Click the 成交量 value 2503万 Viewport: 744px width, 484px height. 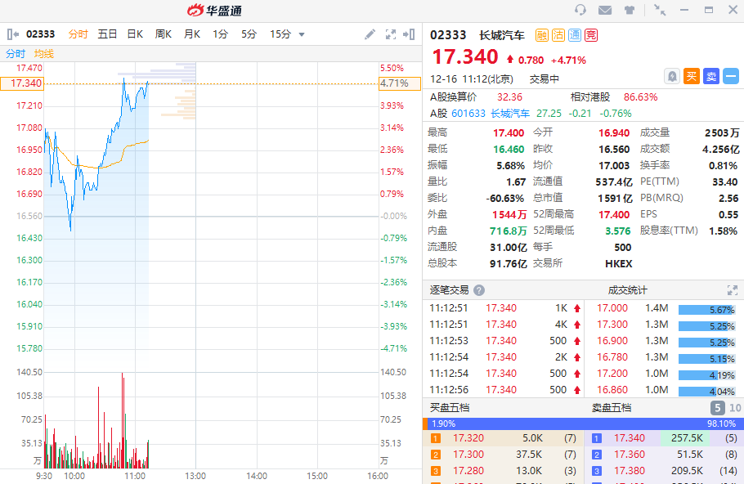[722, 133]
